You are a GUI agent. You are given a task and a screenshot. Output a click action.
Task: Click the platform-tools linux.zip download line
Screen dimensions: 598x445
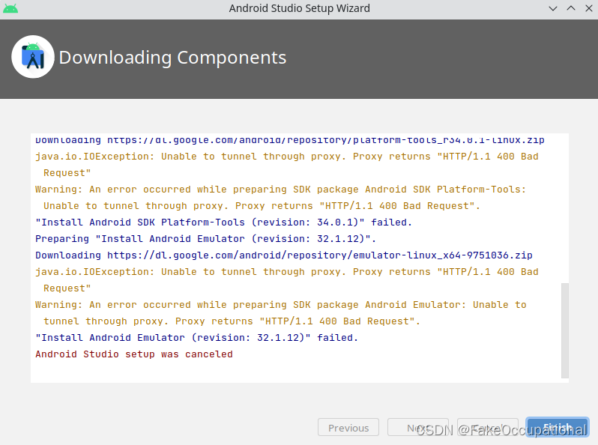click(289, 140)
